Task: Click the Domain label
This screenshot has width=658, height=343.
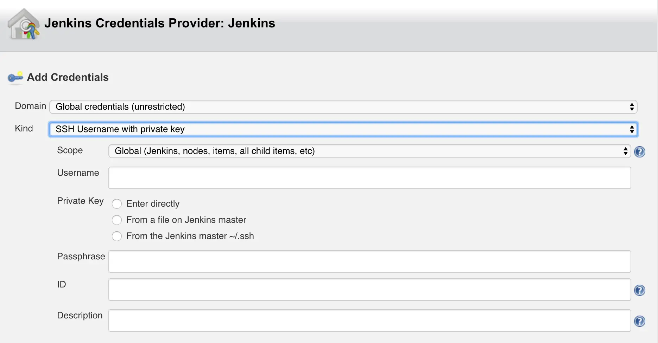Action: click(x=31, y=106)
